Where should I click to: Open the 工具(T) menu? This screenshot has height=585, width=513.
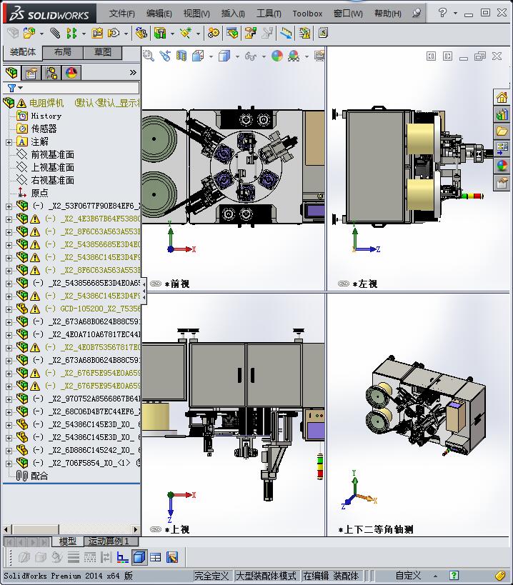point(269,14)
